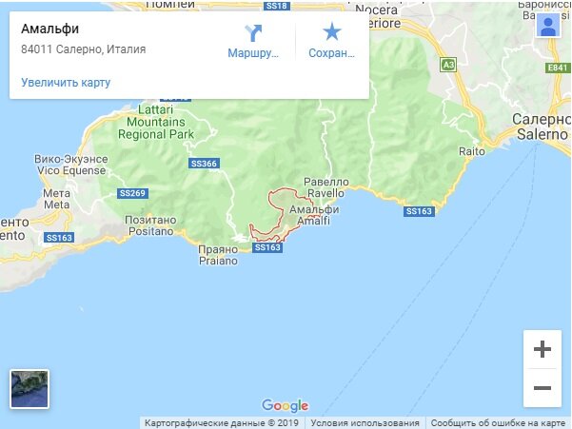Click the SS269 road shield

click(132, 193)
